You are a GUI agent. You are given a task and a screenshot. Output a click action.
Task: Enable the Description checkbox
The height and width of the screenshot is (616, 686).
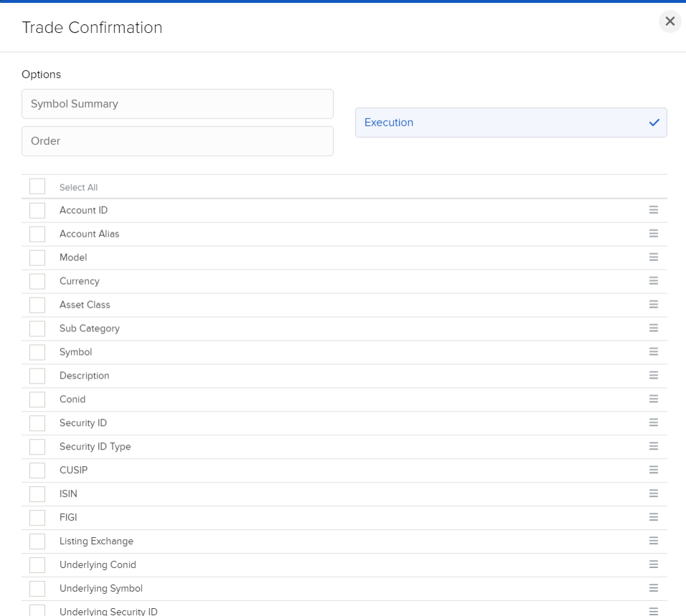pos(37,376)
